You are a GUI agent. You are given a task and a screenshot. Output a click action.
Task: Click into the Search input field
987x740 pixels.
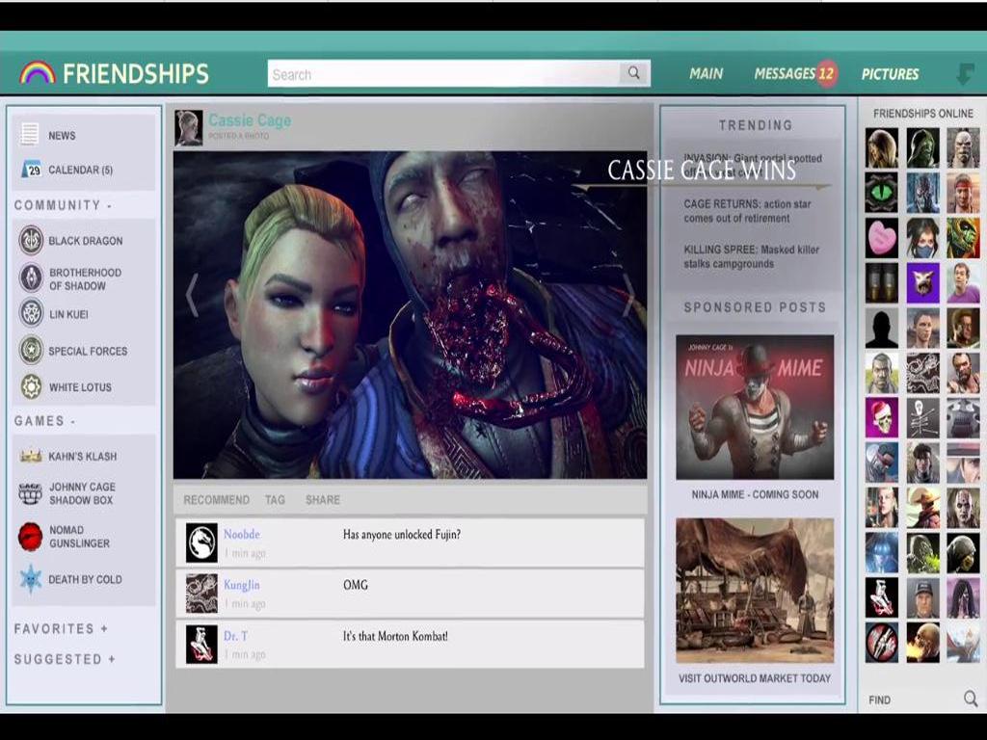coord(443,73)
